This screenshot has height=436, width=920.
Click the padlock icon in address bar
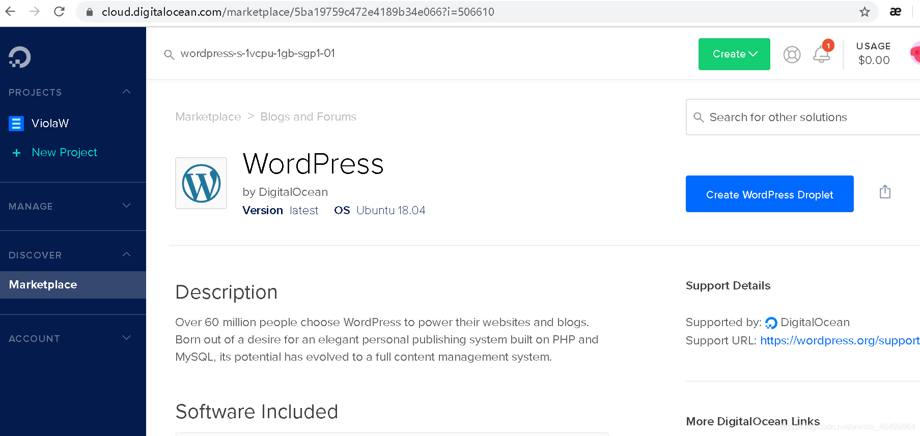tap(90, 12)
